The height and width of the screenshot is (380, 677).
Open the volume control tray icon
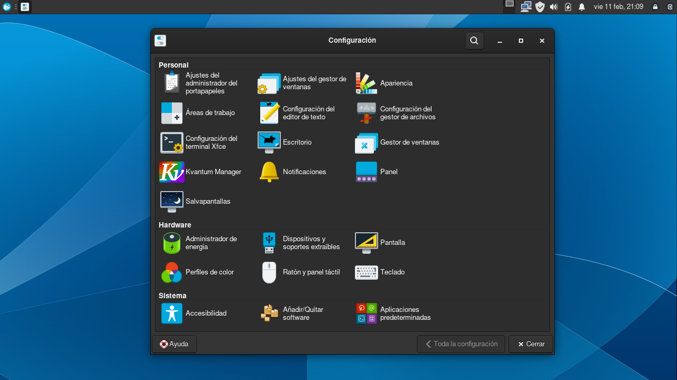554,7
